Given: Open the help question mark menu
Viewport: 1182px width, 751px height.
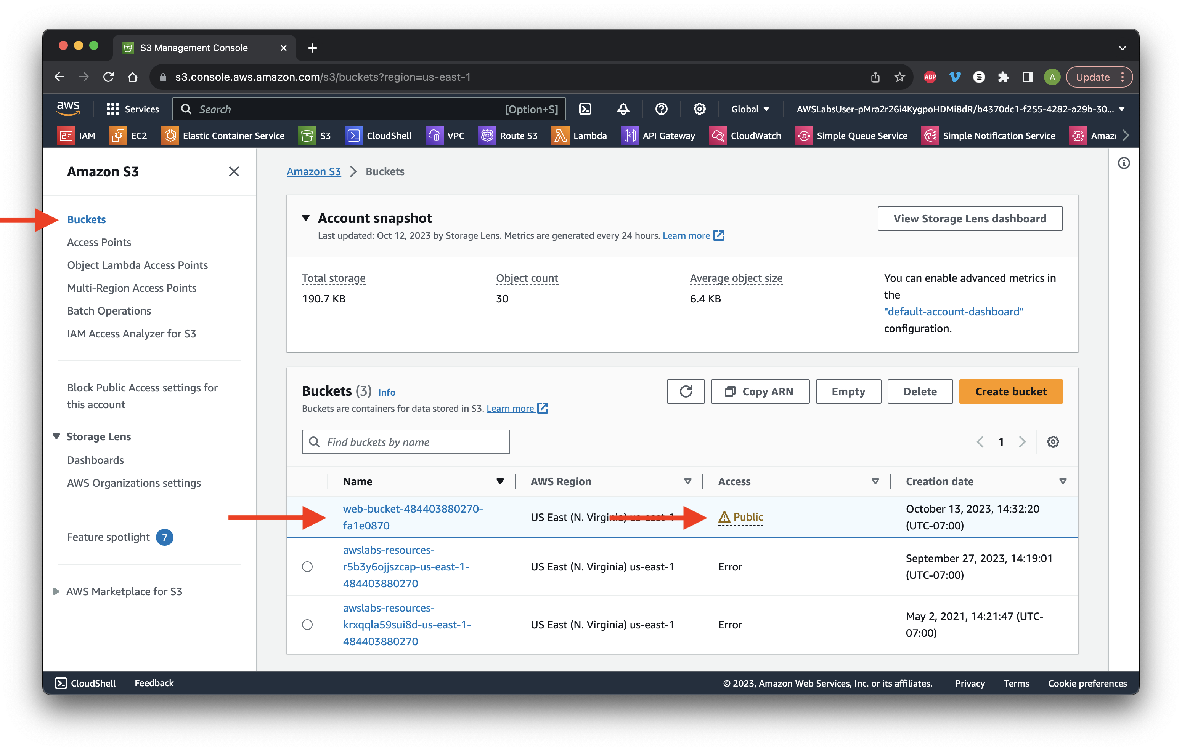Looking at the screenshot, I should 661,109.
